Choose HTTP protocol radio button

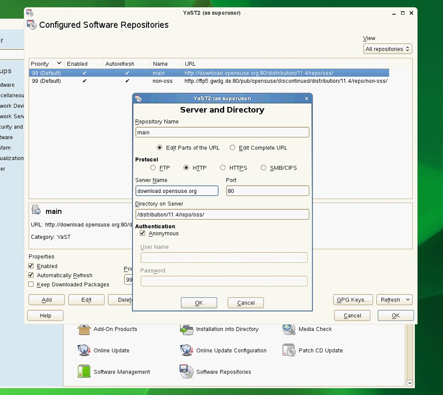186,168
